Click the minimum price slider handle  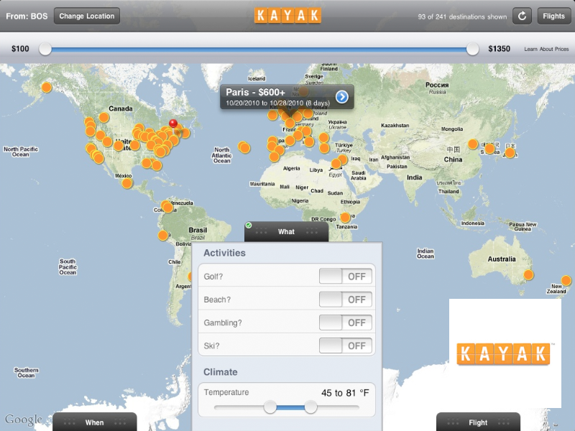coord(45,49)
